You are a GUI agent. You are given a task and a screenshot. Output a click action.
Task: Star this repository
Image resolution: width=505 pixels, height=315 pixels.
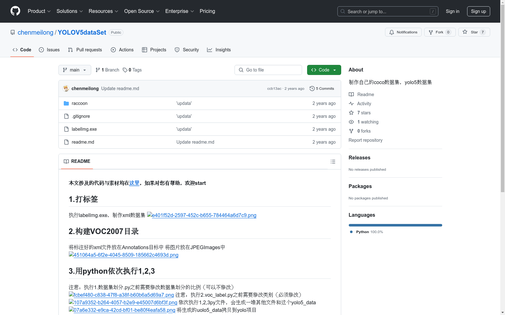[474, 32]
